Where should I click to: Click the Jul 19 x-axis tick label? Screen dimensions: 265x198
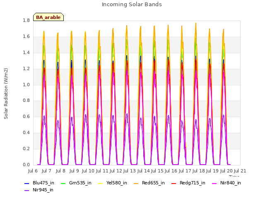coord(212,171)
